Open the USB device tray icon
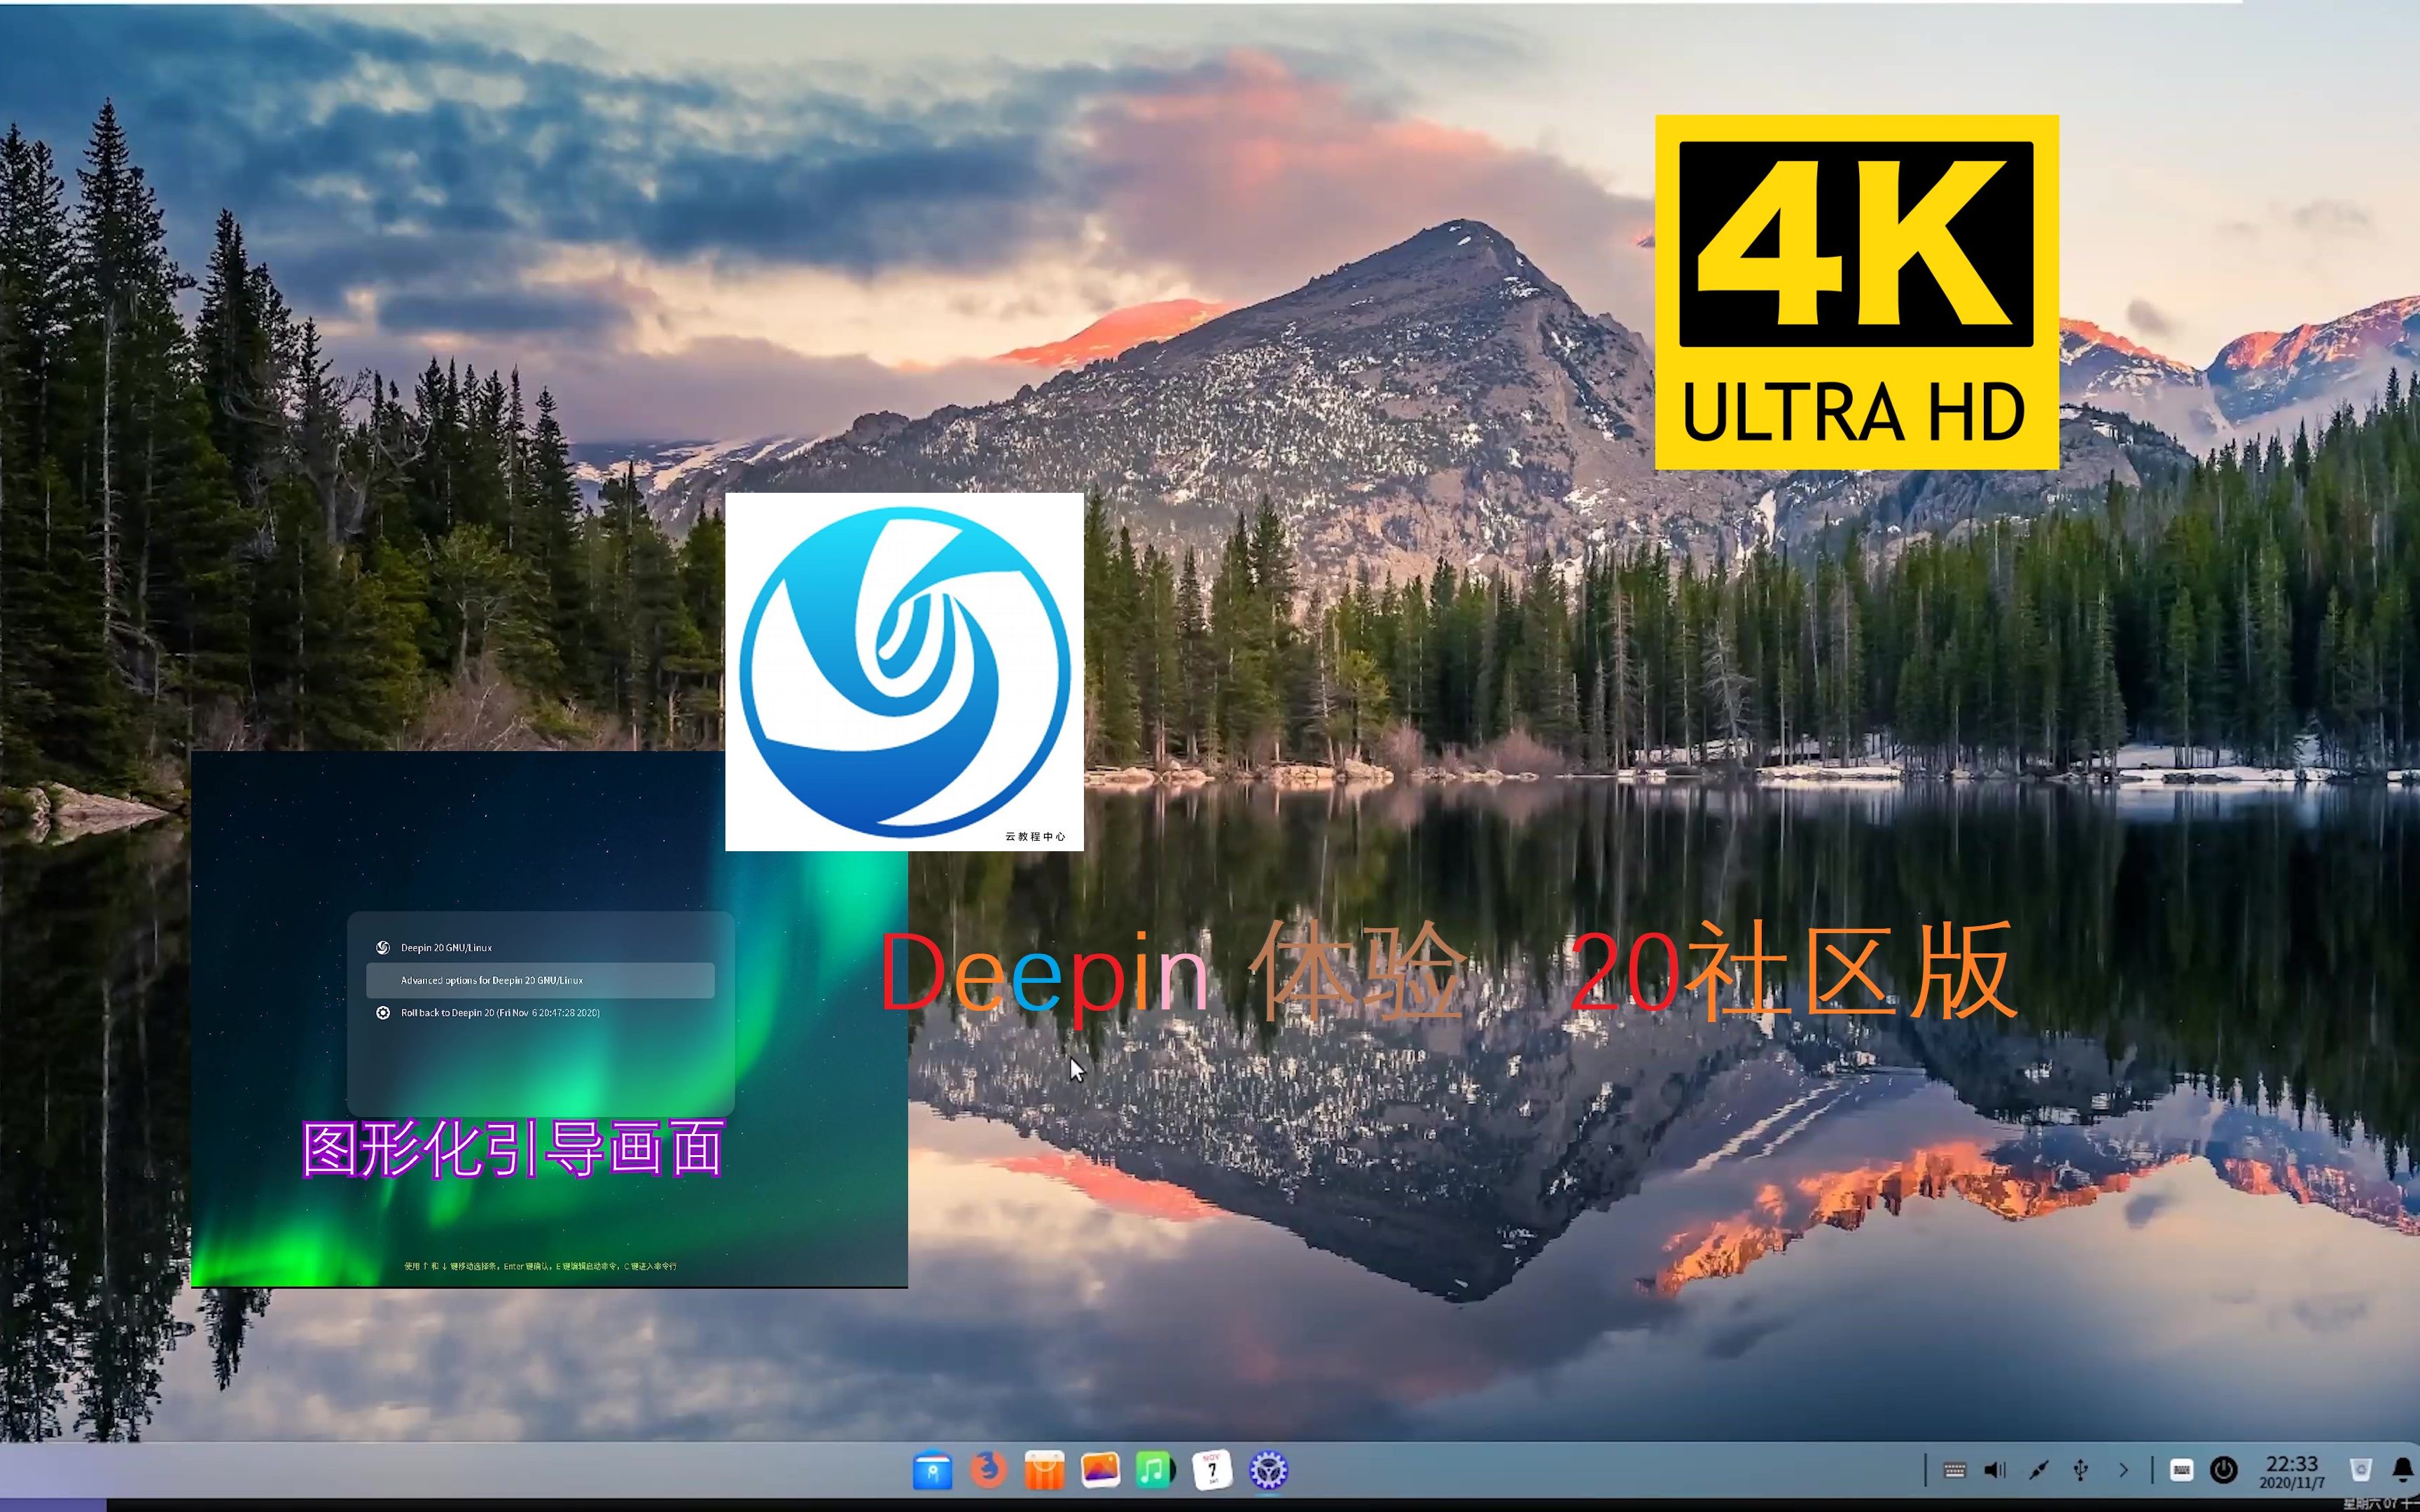Screen dimensions: 2420x1512 tap(2081, 1470)
